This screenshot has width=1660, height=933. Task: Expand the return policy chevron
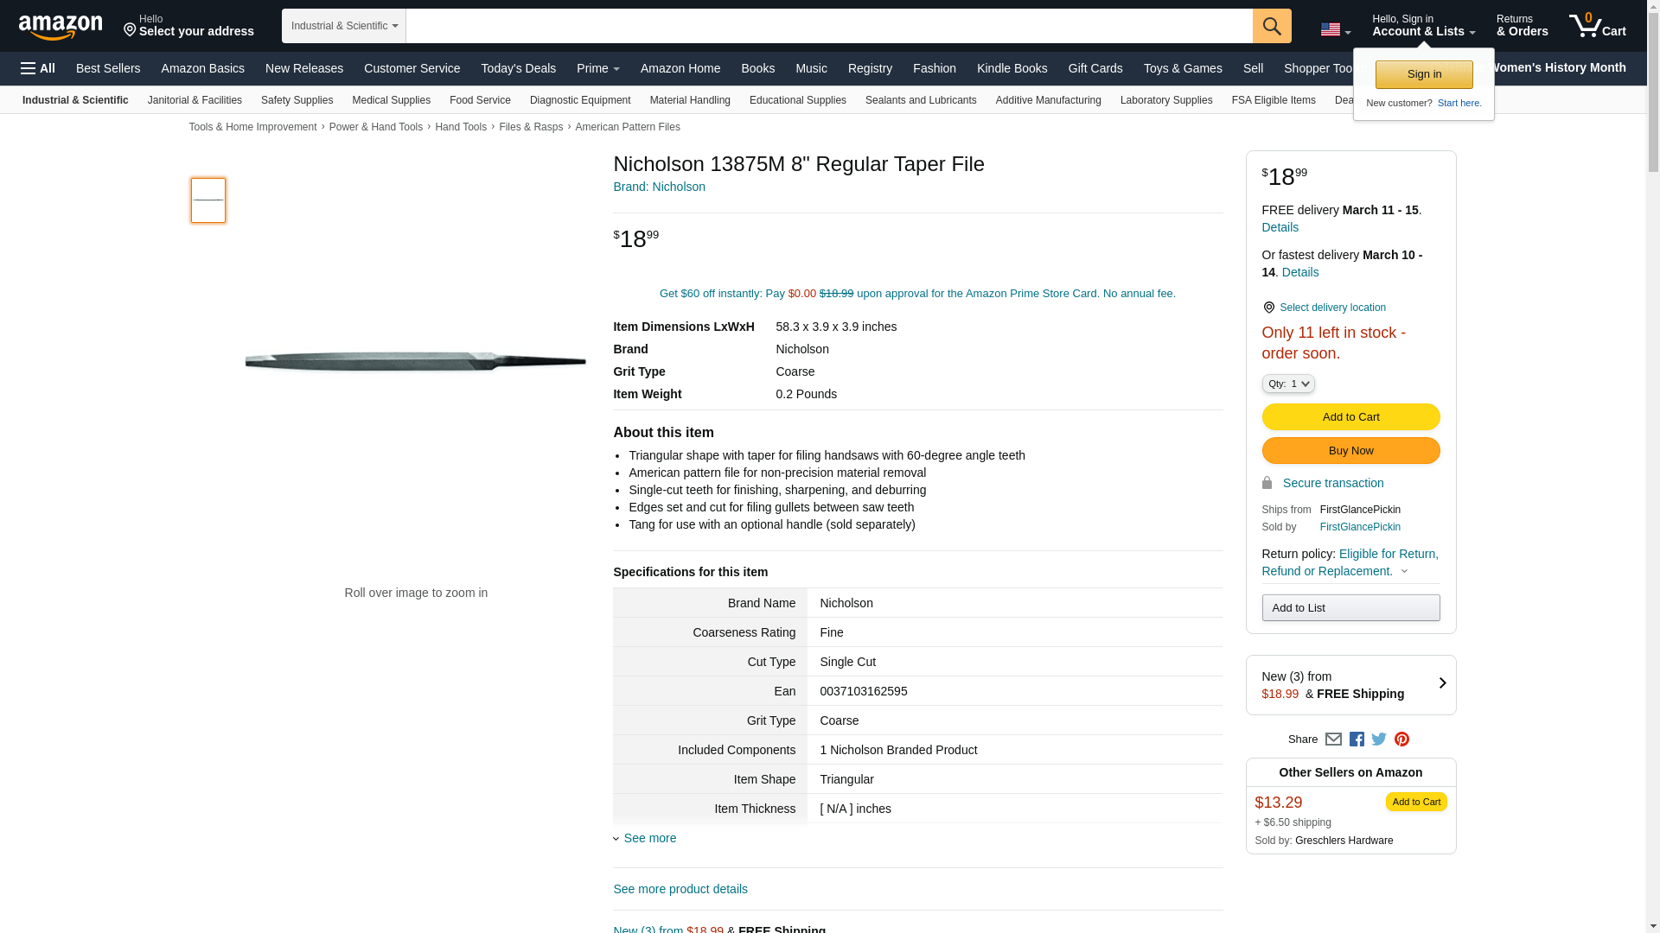click(x=1404, y=571)
